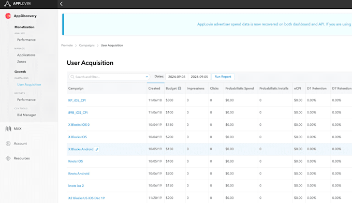
Task: Click 11/20/19 created date cell
Action: coord(155,198)
